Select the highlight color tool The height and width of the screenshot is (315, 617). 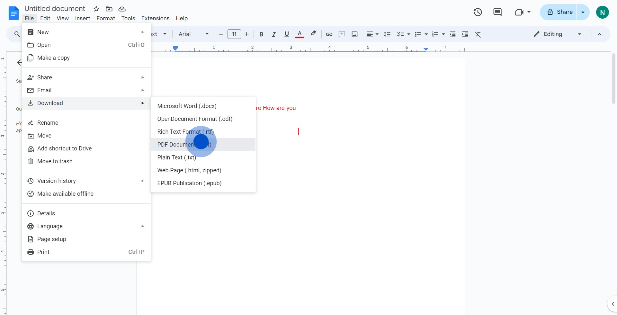tap(313, 34)
